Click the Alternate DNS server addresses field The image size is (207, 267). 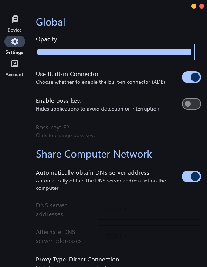(x=149, y=236)
